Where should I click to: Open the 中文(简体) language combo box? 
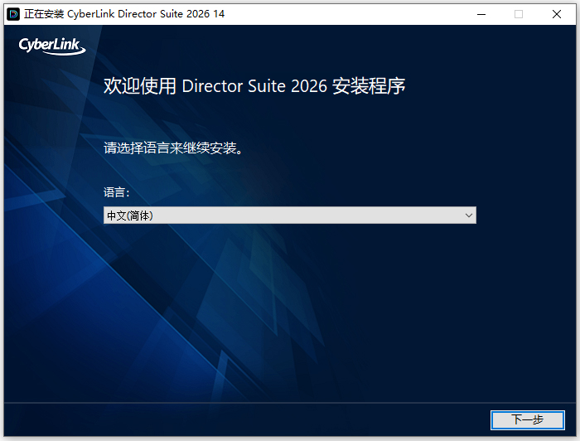[289, 216]
